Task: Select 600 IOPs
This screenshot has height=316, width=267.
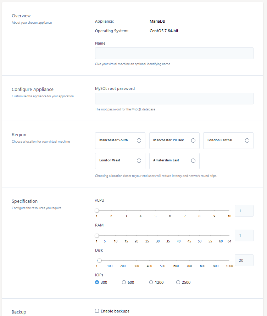Action: 124,282
